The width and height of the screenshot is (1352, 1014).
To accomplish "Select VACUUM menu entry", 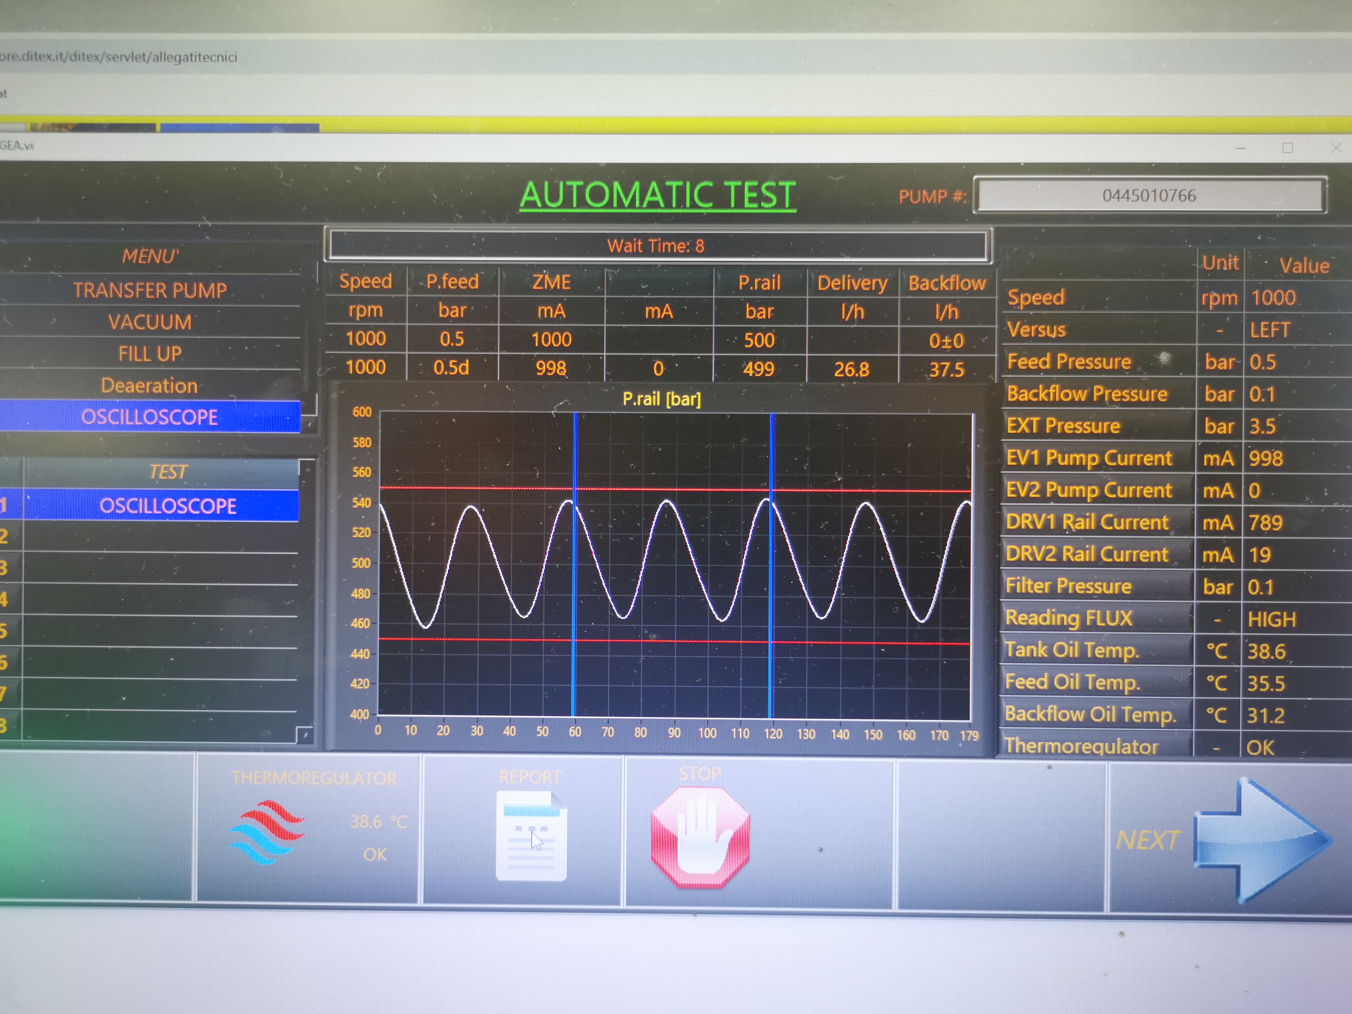I will pyautogui.click(x=150, y=322).
